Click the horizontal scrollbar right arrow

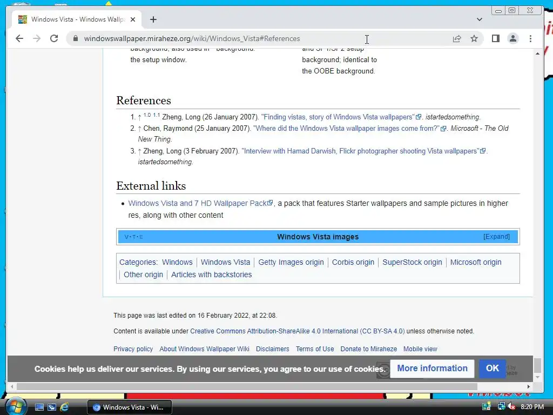528,386
